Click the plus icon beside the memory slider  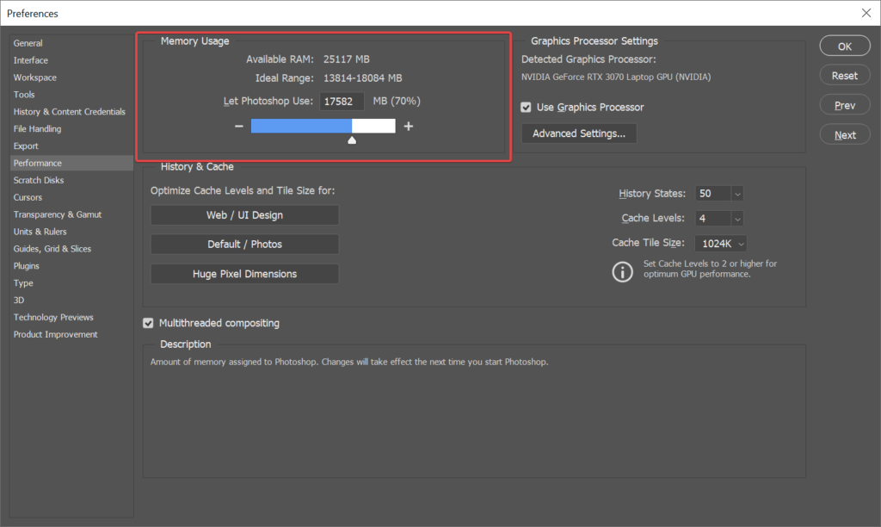(x=408, y=126)
